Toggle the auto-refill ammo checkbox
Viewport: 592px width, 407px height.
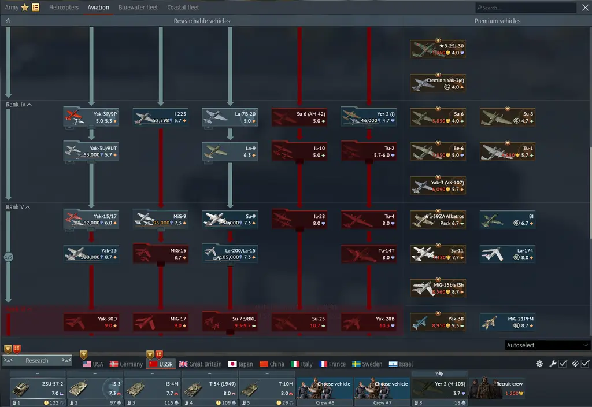585,364
